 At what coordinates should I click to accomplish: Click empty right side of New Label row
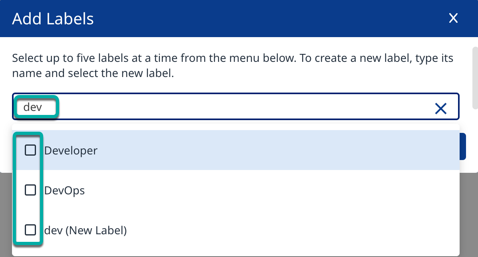coord(320,230)
